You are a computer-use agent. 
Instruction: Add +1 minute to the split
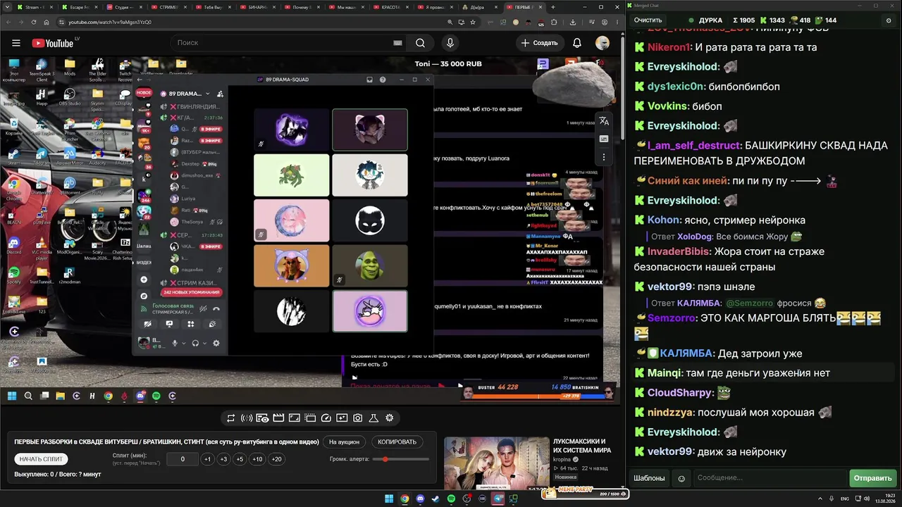[x=207, y=459]
